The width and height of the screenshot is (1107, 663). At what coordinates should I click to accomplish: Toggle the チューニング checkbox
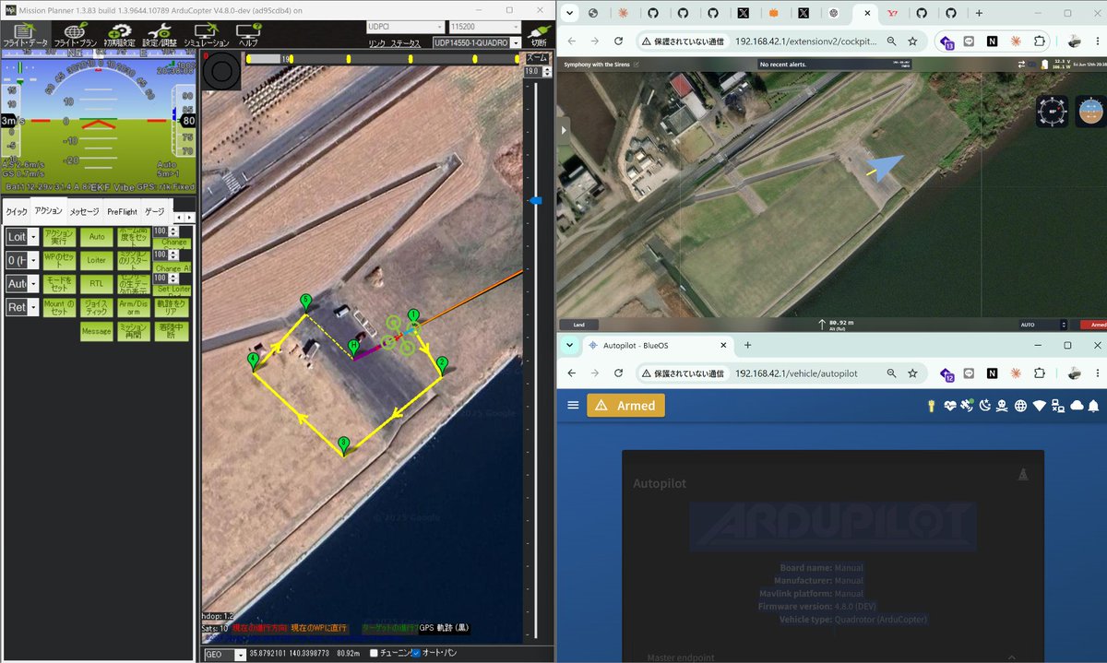click(374, 653)
